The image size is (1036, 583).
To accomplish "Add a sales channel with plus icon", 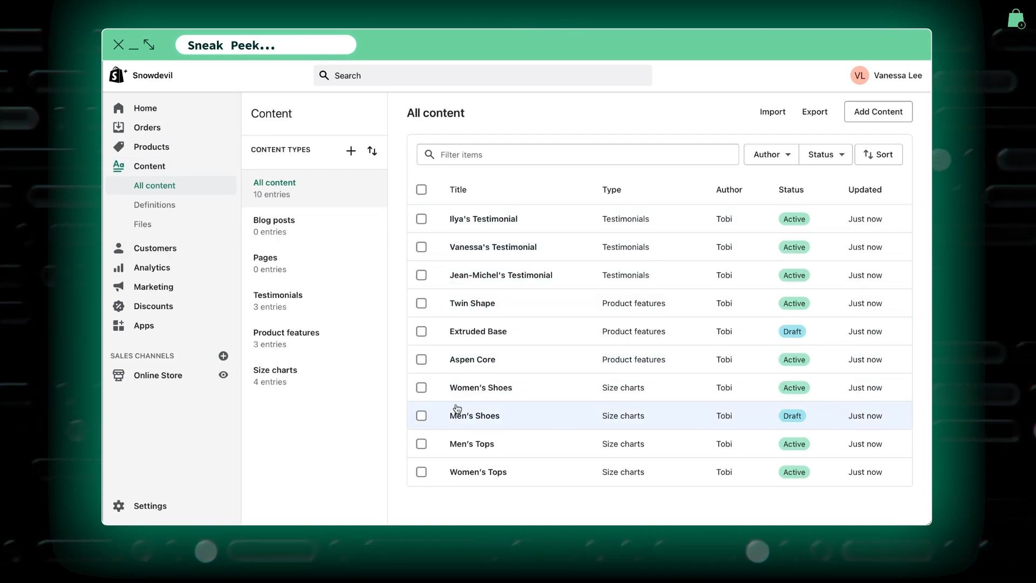I will coord(223,356).
